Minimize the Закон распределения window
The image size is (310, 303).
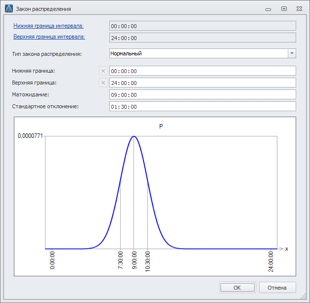(x=268, y=9)
